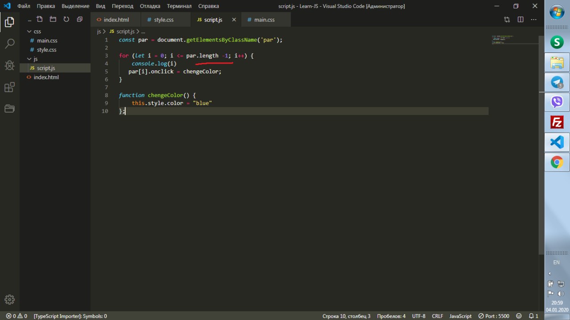This screenshot has width=570, height=320.
Task: Open the Debug view bug icon
Action: [x=9, y=65]
